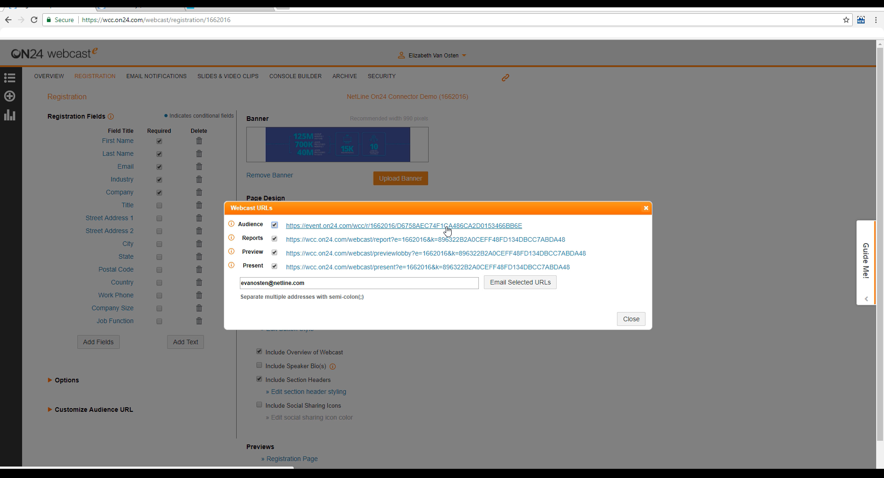This screenshot has height=478, width=884.
Task: Delete the Title field
Action: coord(199,205)
